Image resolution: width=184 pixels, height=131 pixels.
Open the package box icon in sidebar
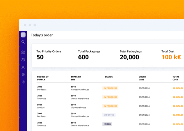click(23, 60)
